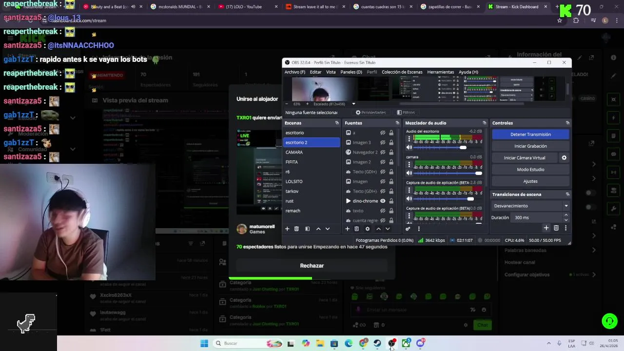The width and height of the screenshot is (624, 351).
Task: Delete selected source with Fuentes trash icon
Action: tap(356, 229)
